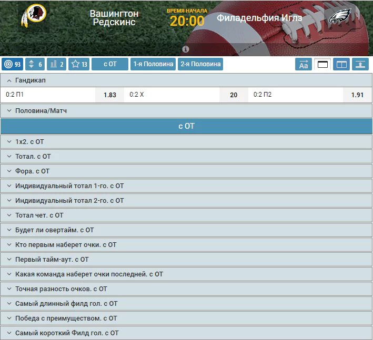The height and width of the screenshot is (340, 373).
Task: Expand Победа с преимуществом. с ОТ
Action: pyautogui.click(x=186, y=318)
